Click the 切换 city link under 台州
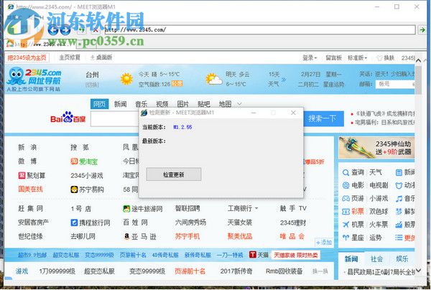 [x=92, y=85]
